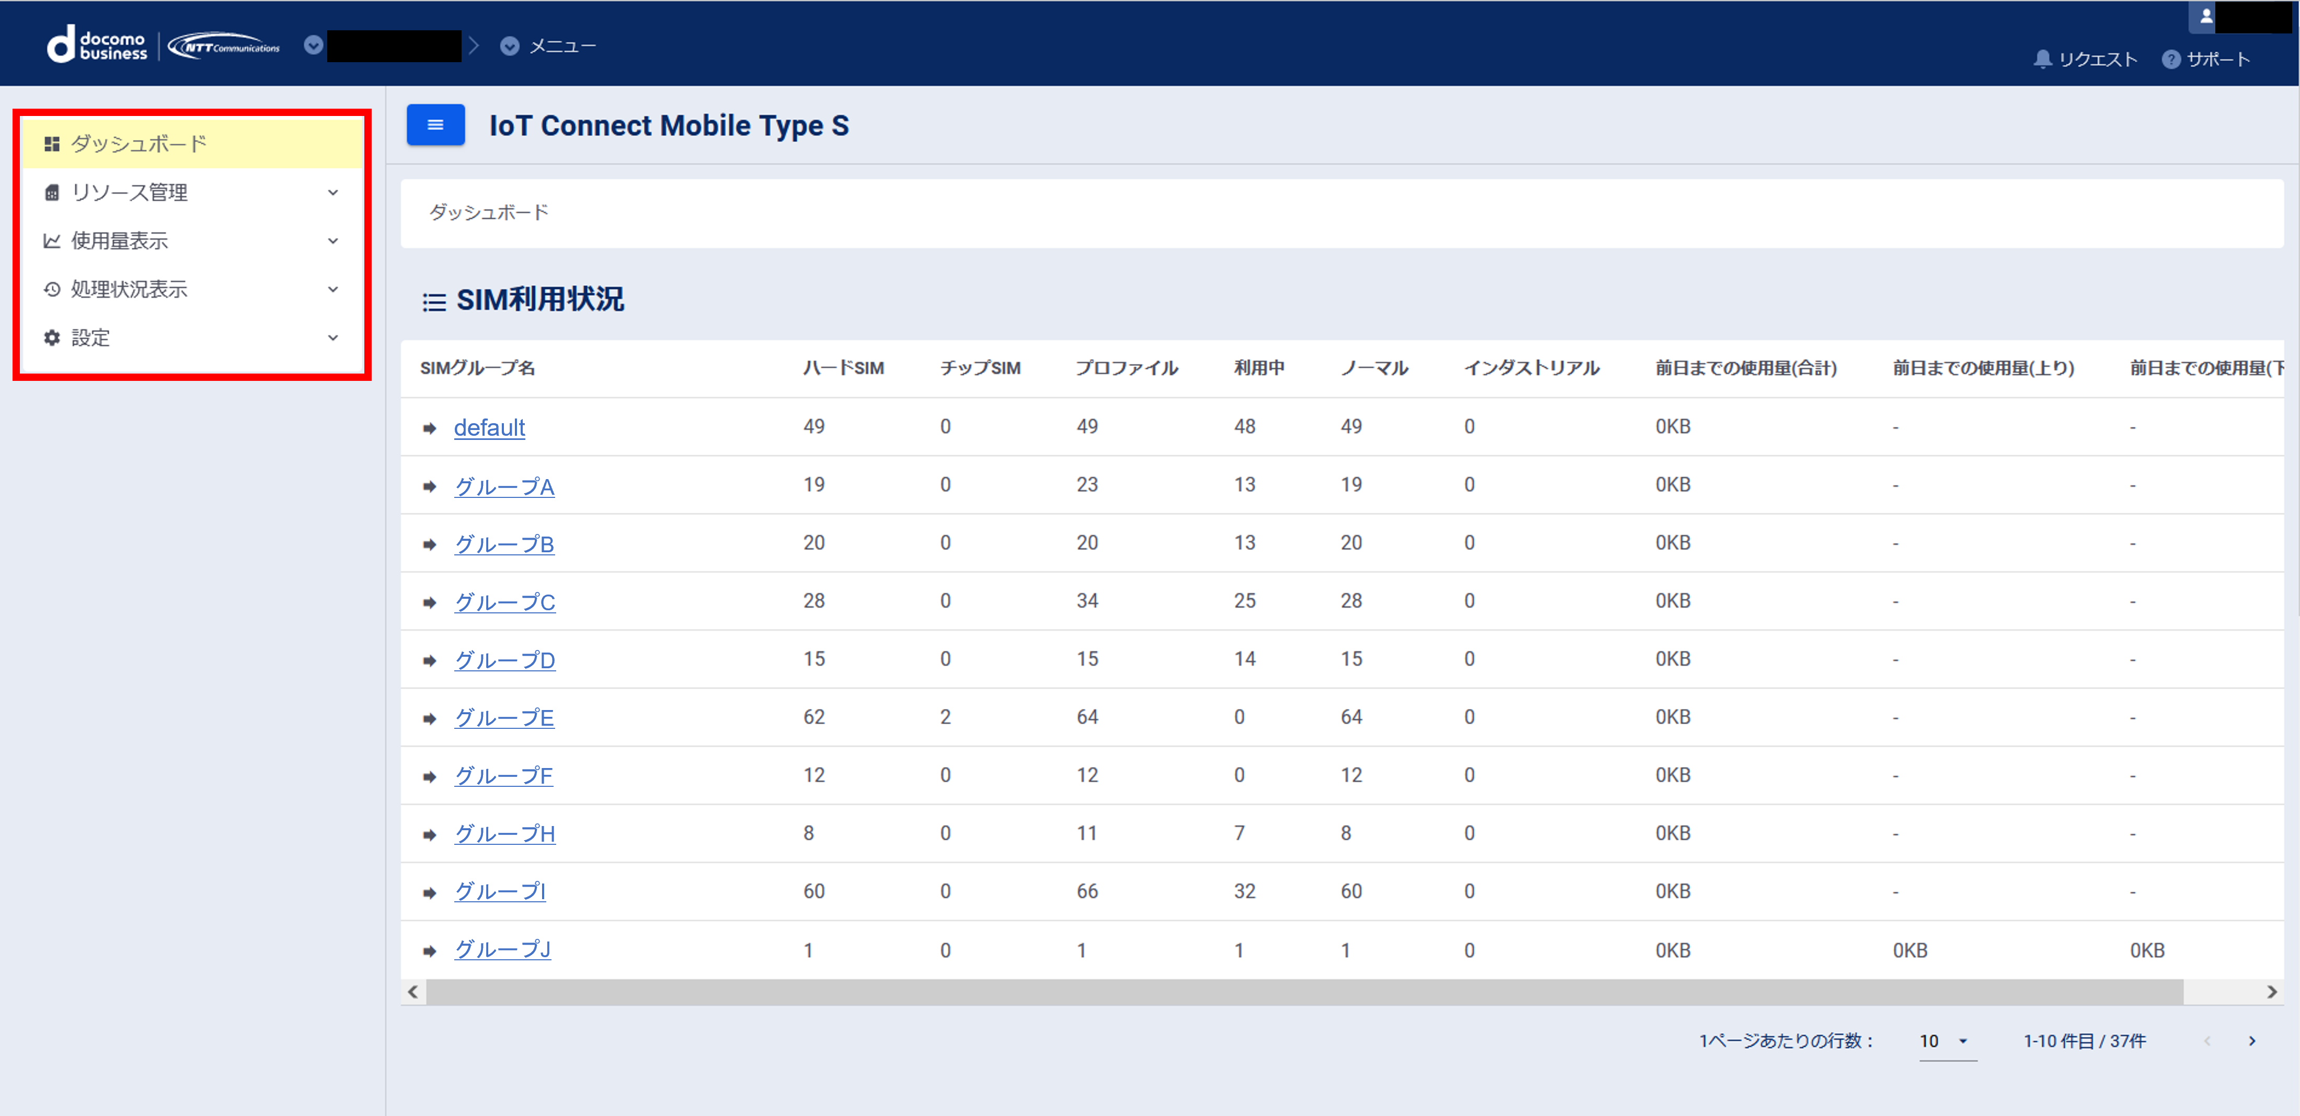2300x1116 pixels.
Task: Click the horizontal table scrollbar thumb
Action: (x=1304, y=992)
